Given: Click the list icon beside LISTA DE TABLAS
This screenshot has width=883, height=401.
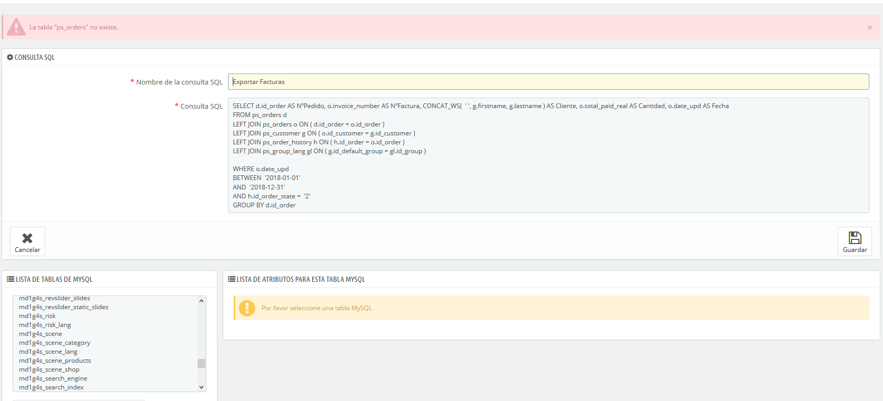Looking at the screenshot, I should (x=11, y=279).
